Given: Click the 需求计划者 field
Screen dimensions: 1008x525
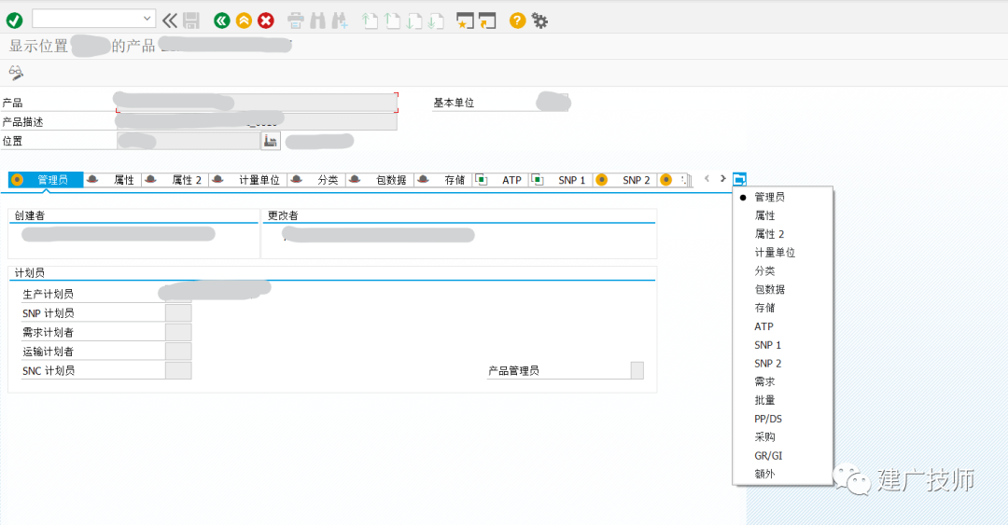Looking at the screenshot, I should 178,332.
